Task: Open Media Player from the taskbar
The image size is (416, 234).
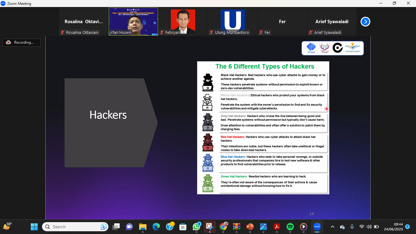Action: click(304, 227)
